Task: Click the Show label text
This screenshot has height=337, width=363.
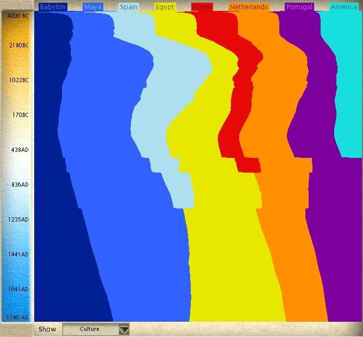Action: click(47, 329)
